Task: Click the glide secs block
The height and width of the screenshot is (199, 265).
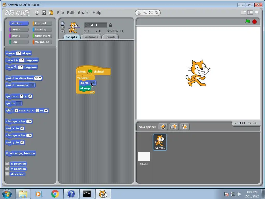Action: tap(27, 111)
